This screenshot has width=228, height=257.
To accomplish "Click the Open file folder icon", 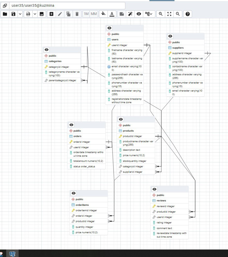I will 5,14.
